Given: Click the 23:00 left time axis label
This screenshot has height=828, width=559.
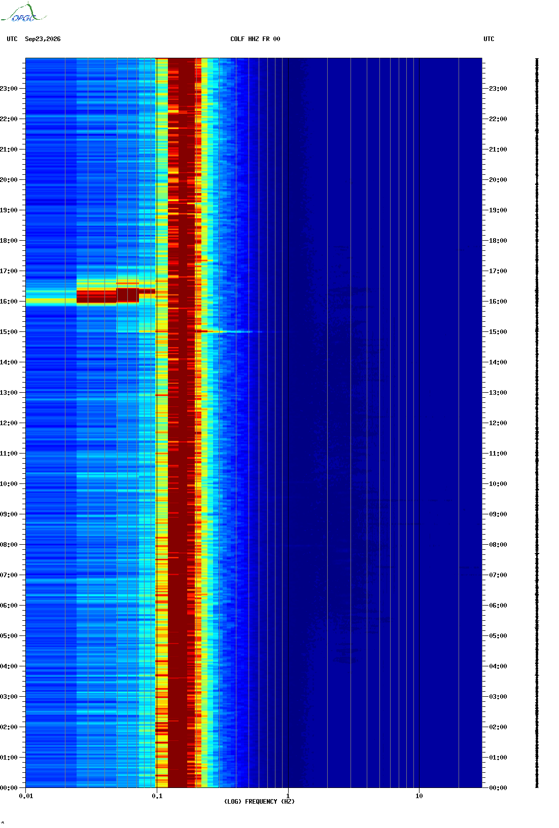Looking at the screenshot, I should (9, 89).
